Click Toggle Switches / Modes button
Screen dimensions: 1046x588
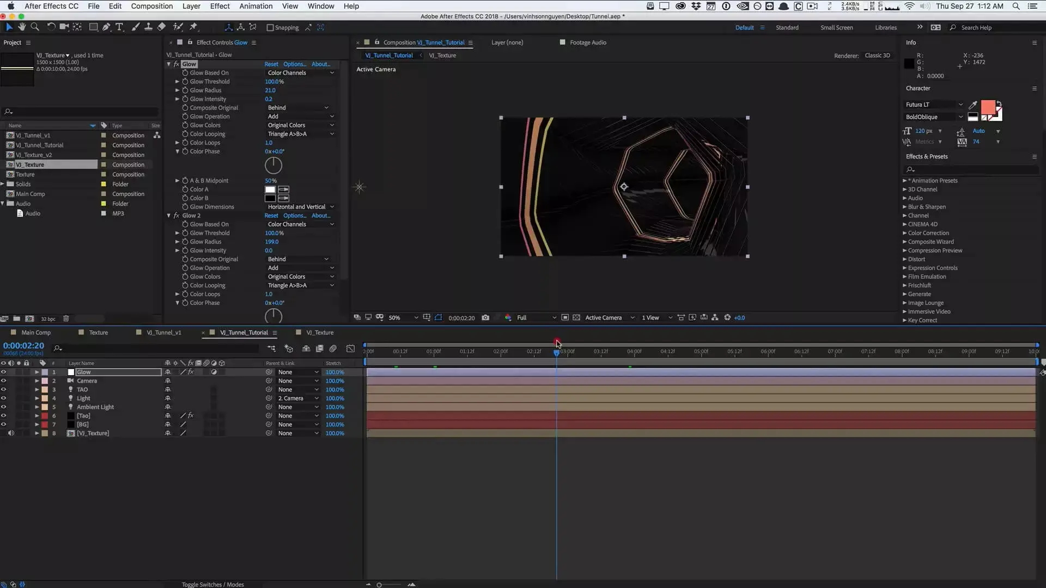[212, 584]
